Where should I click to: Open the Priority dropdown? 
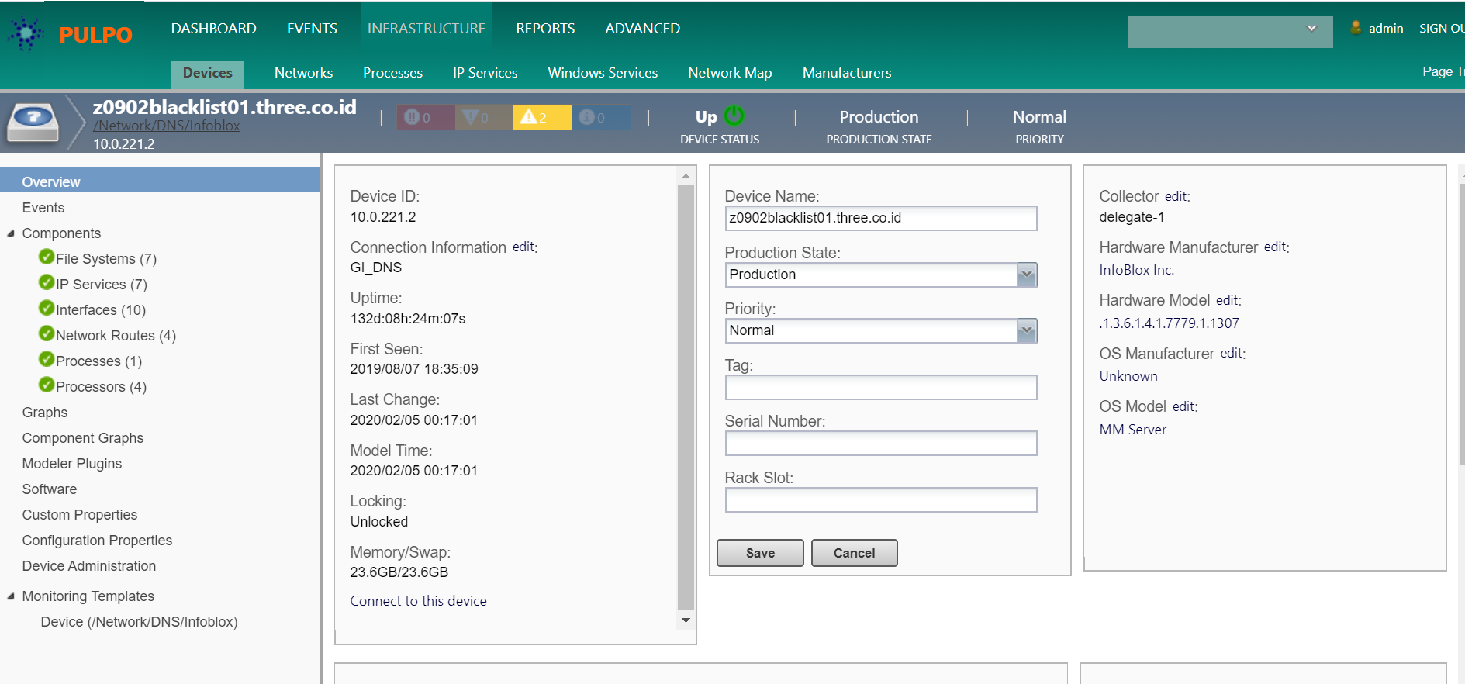point(1026,330)
